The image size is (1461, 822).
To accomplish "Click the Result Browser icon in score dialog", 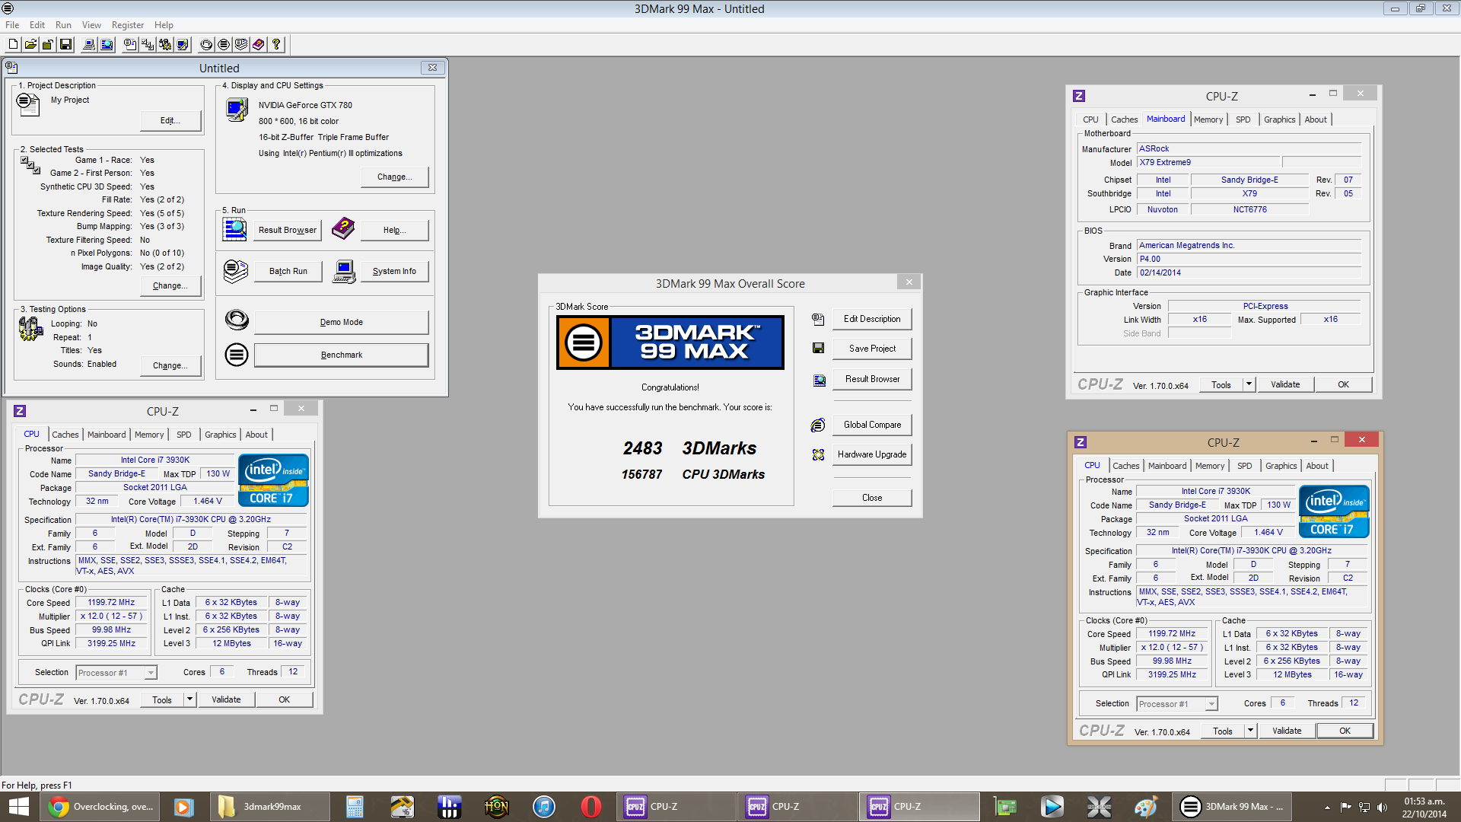I will click(819, 380).
